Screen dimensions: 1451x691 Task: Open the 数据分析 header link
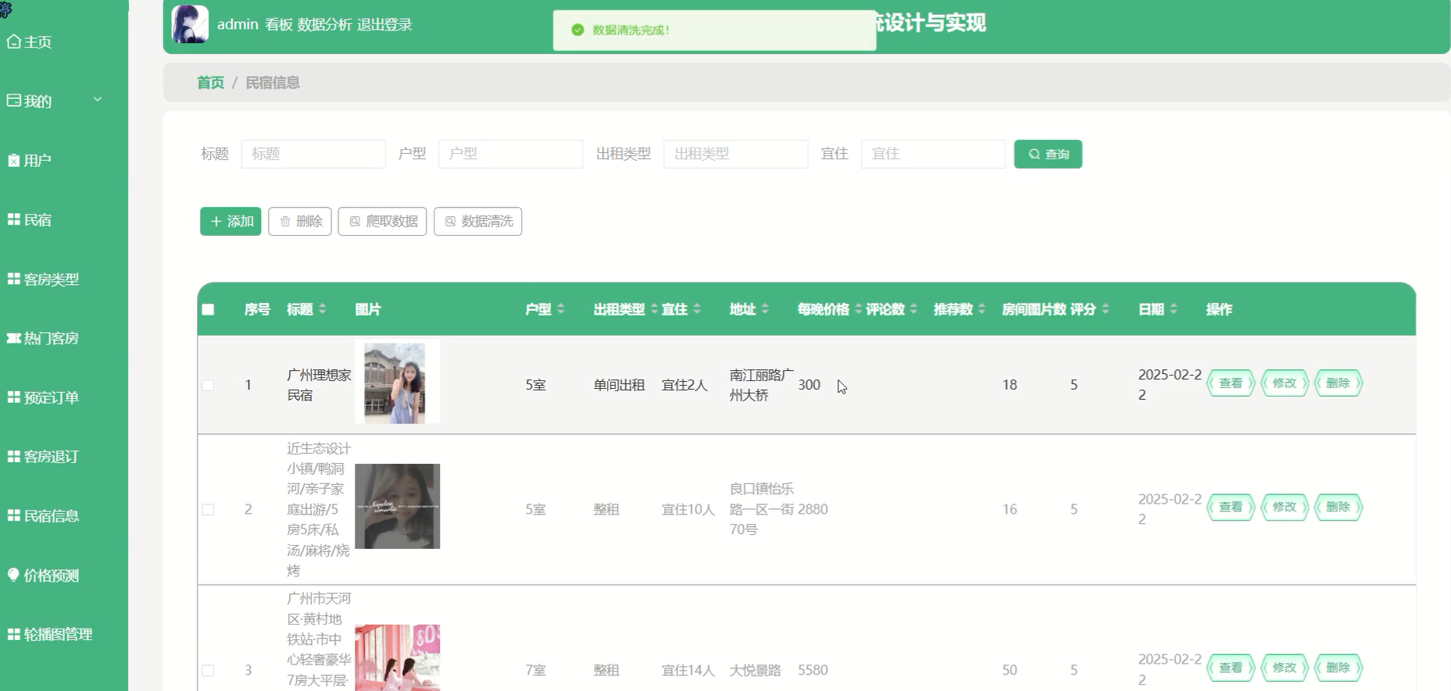pyautogui.click(x=324, y=25)
